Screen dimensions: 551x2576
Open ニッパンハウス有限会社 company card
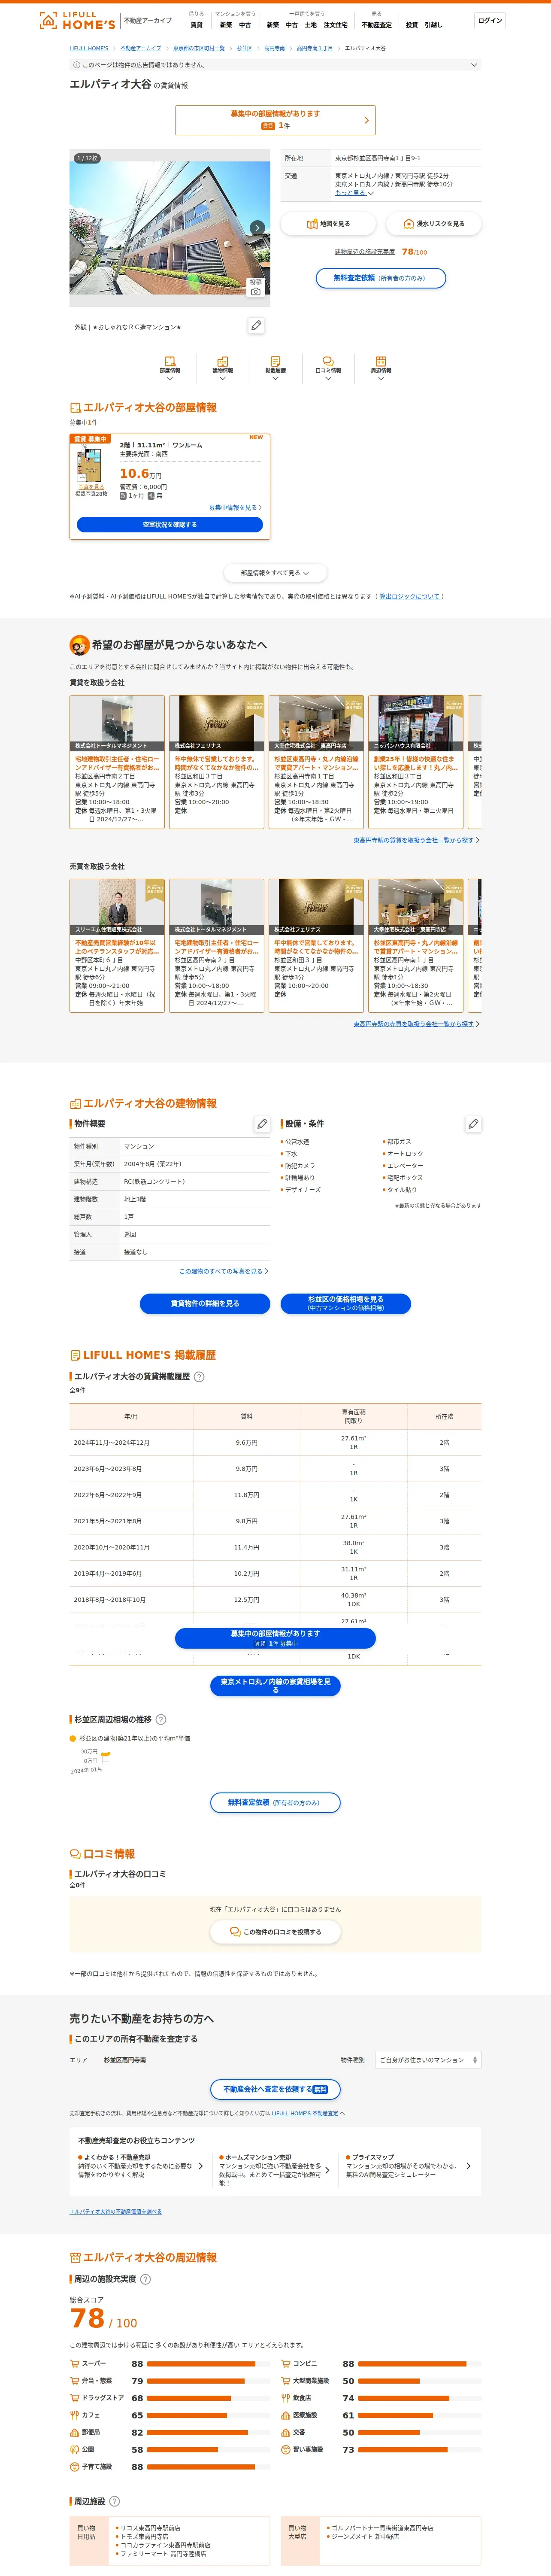[x=415, y=762]
